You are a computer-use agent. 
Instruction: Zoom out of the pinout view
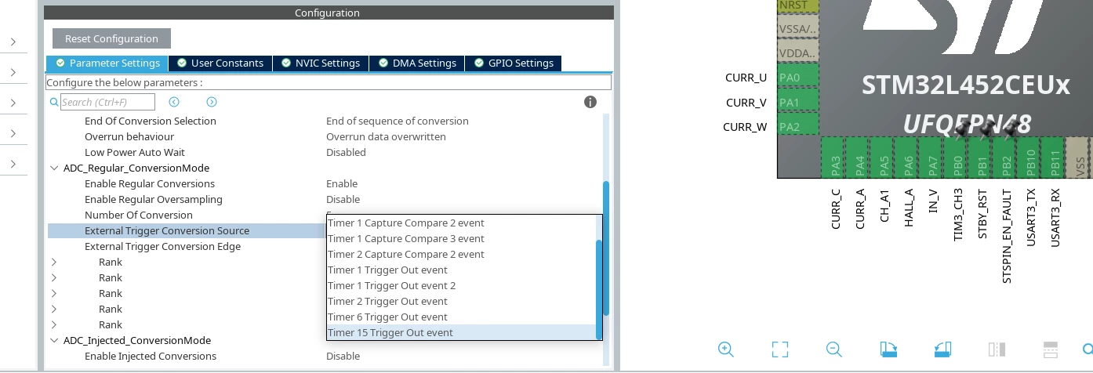pos(833,349)
